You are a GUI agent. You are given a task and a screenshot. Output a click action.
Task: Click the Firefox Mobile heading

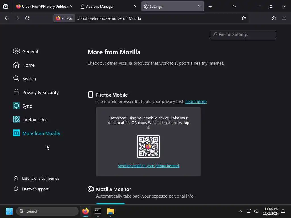point(112,95)
